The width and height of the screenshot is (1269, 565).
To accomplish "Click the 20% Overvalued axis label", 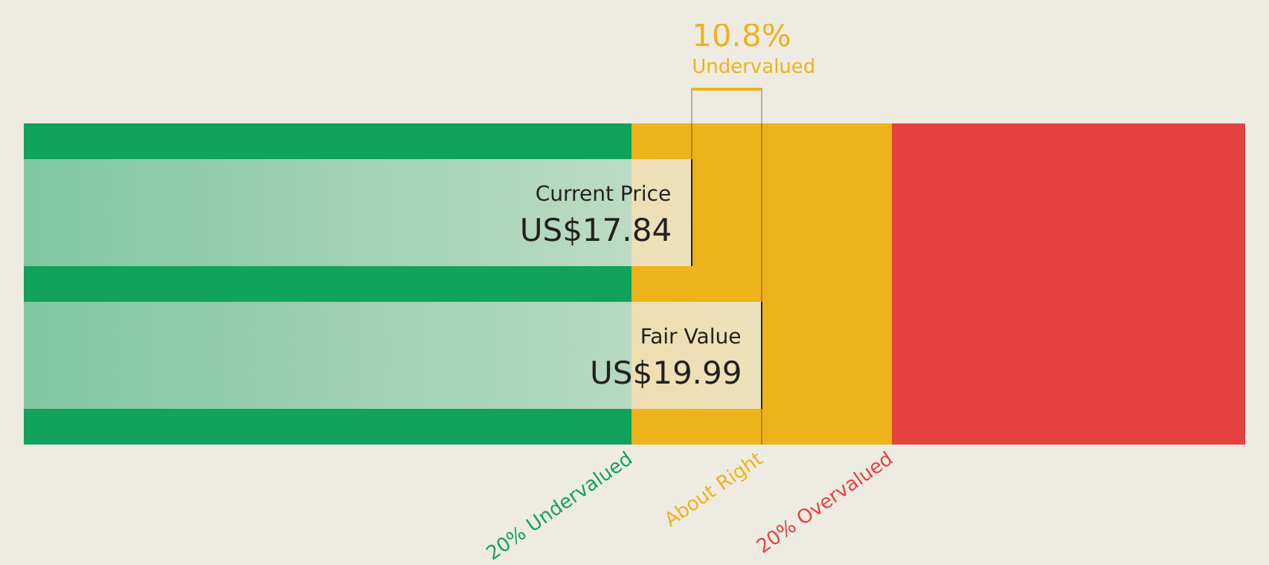I will [824, 503].
